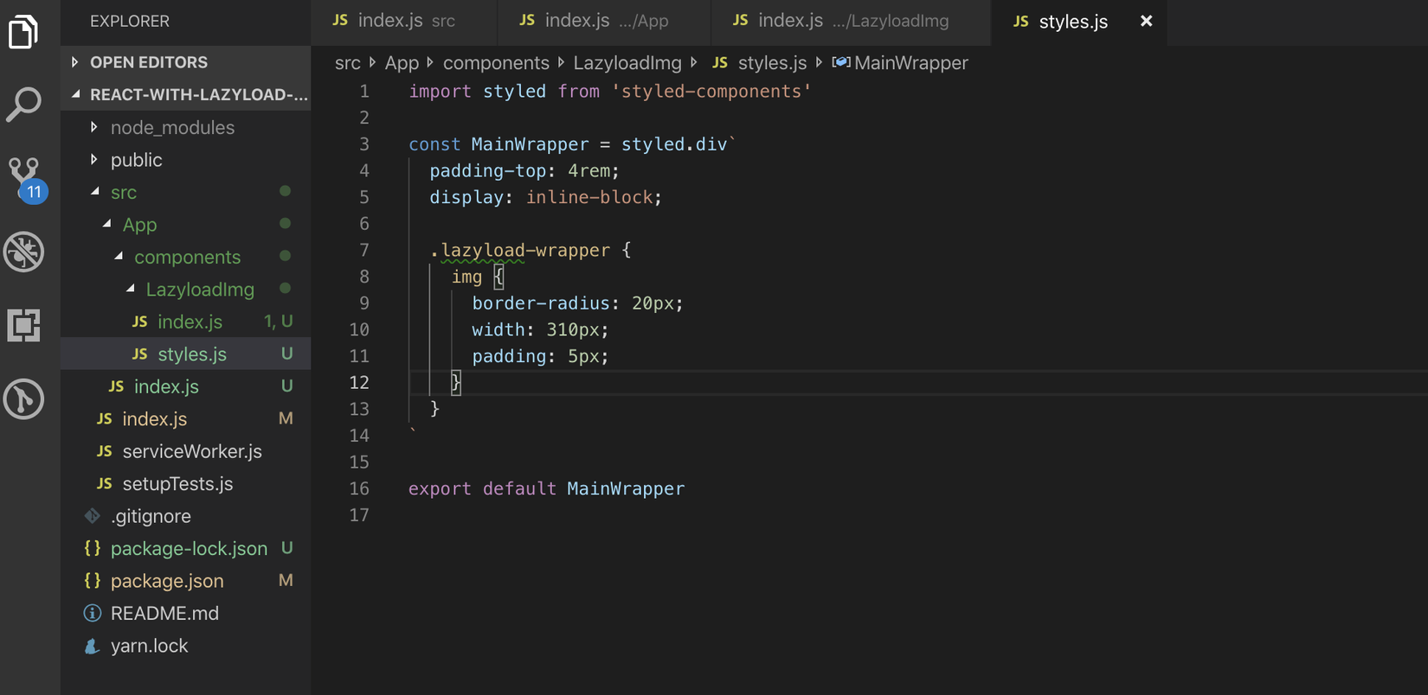Click the bottom activity bar Git icon
This screenshot has width=1428, height=695.
tap(23, 399)
